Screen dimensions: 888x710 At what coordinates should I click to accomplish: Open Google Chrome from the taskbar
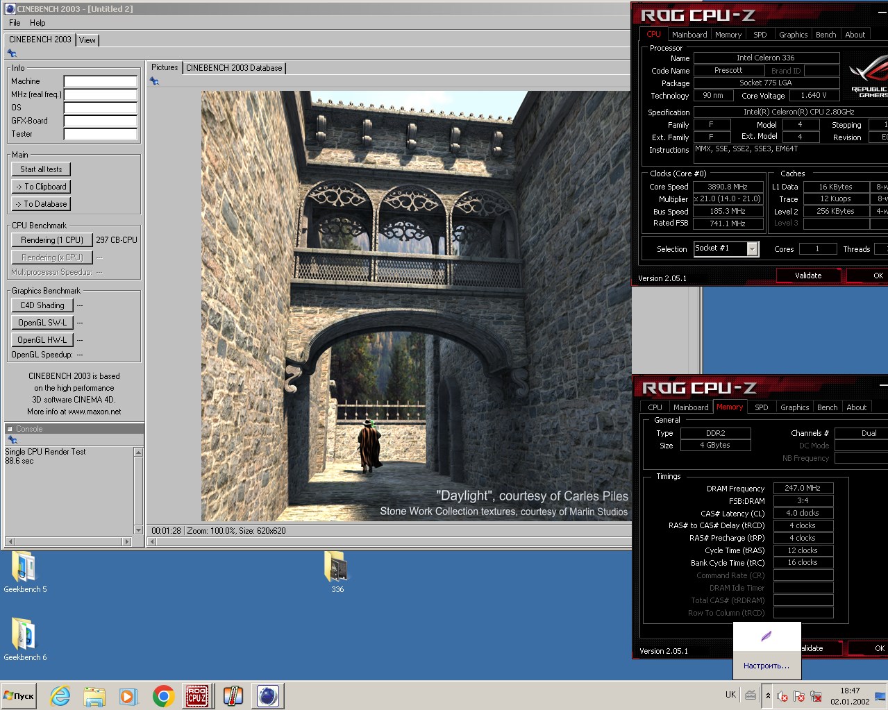click(163, 695)
